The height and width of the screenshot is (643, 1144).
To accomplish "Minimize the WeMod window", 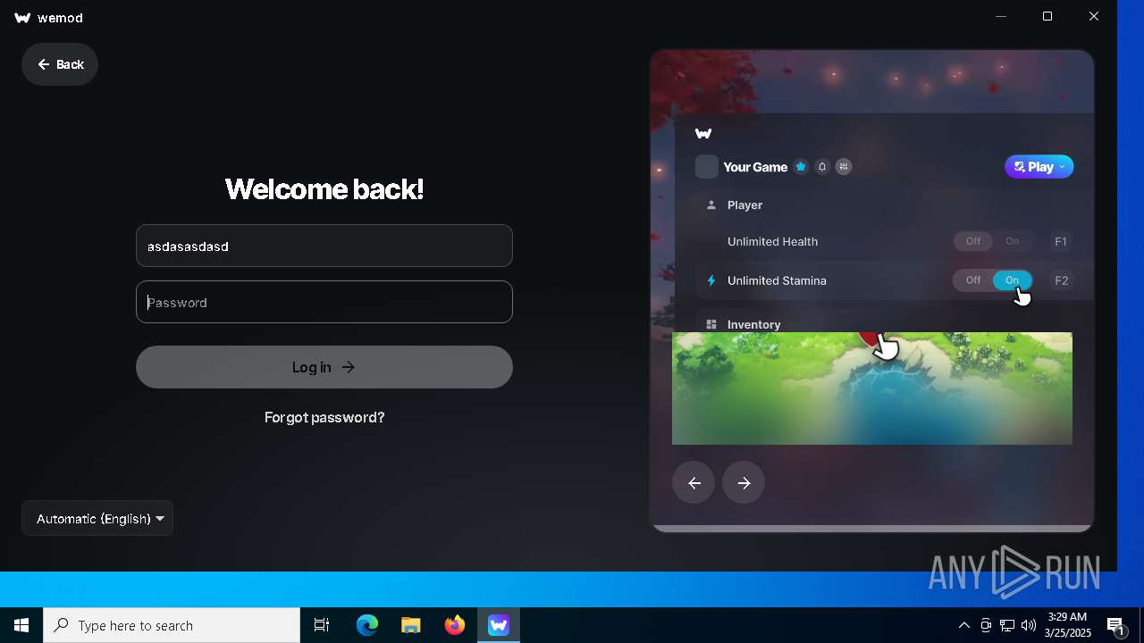I will [x=1001, y=17].
